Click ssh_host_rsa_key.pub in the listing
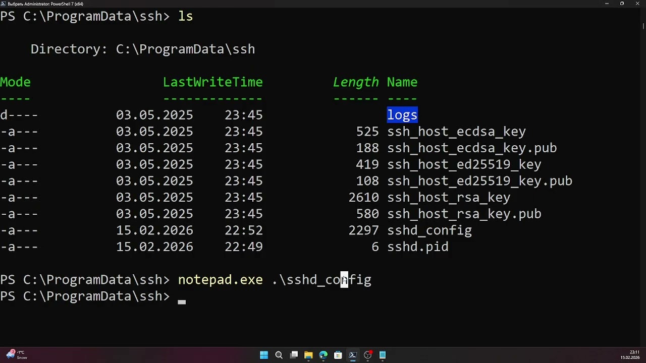646x363 pixels. click(464, 214)
